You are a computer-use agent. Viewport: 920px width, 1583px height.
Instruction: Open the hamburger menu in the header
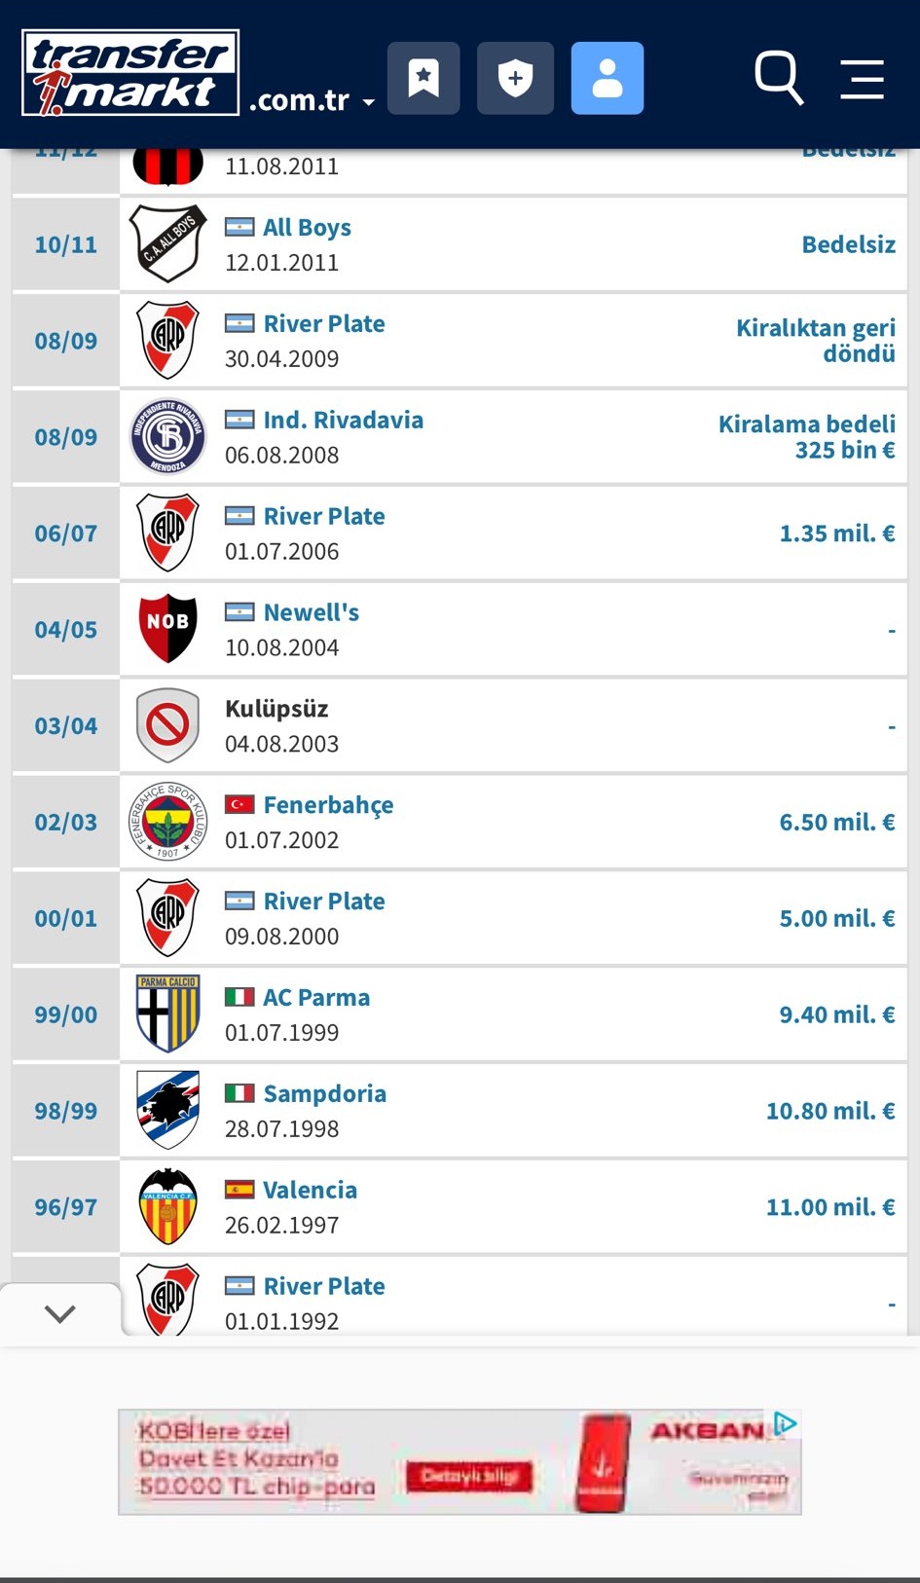click(x=862, y=79)
